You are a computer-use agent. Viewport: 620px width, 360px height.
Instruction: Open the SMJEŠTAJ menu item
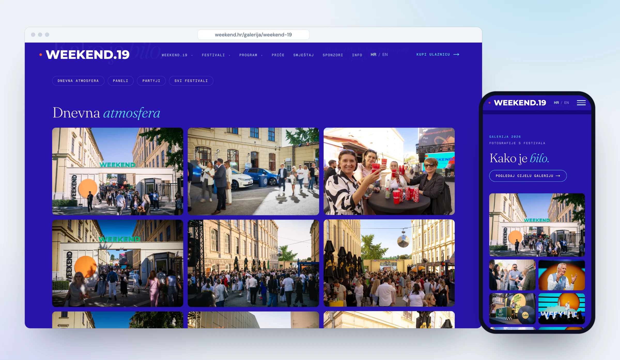coord(304,55)
